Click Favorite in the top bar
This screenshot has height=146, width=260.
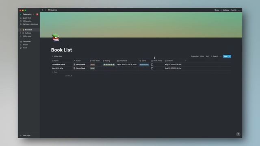(234, 10)
